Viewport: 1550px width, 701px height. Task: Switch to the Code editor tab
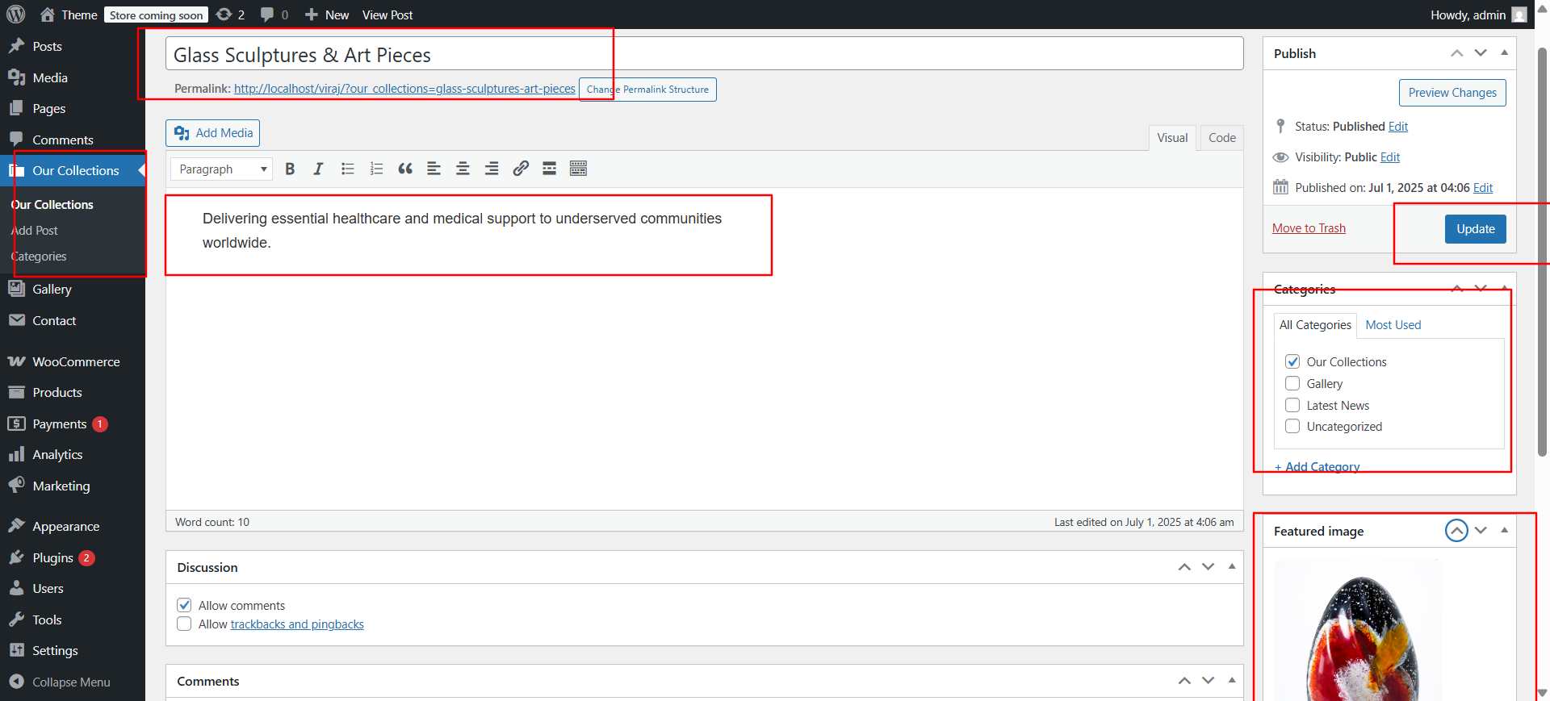[1222, 138]
